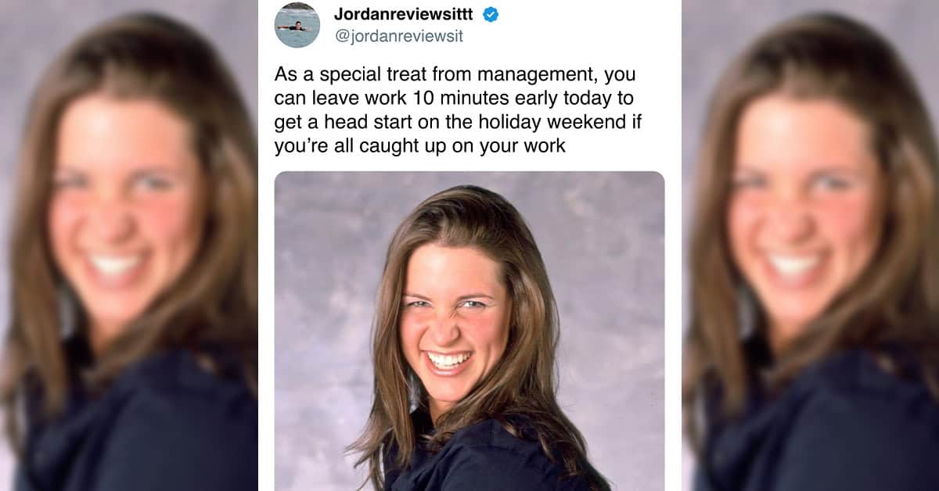Select the blurred photo on the left side
Screen dimensions: 939x491
pyautogui.click(x=129, y=245)
